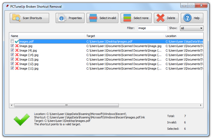Open the Show dropdown set to All
The image size is (212, 139).
pos(192,28)
